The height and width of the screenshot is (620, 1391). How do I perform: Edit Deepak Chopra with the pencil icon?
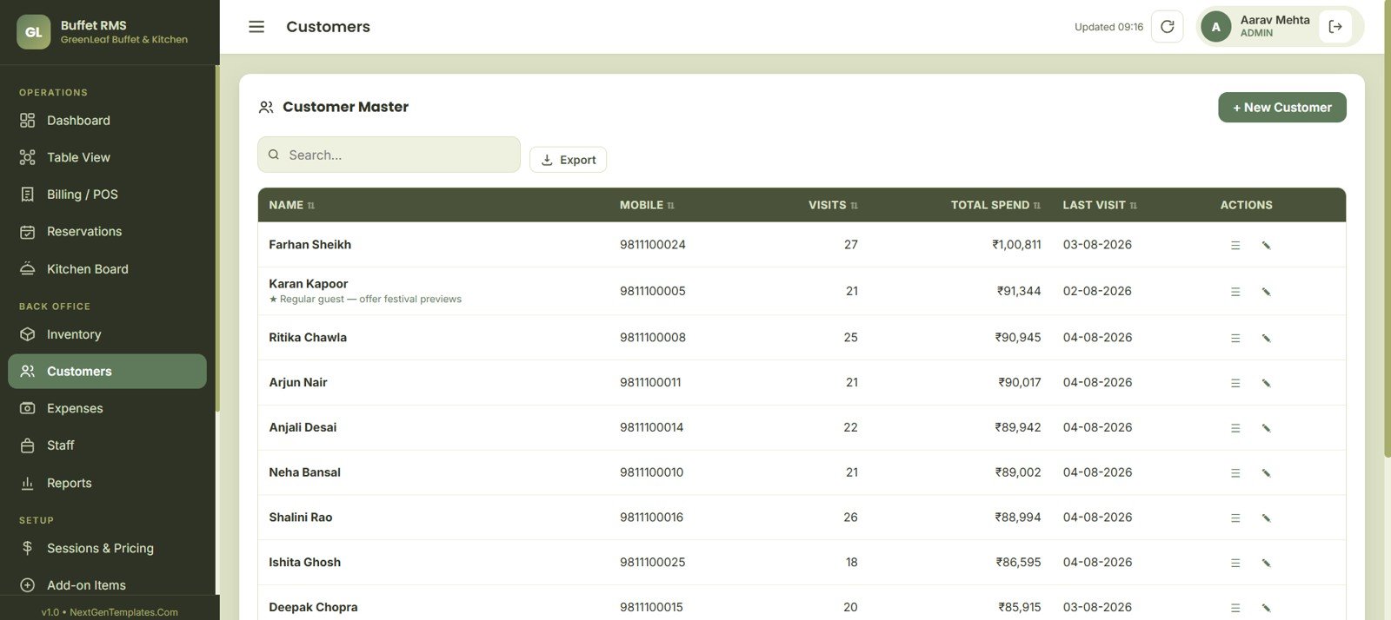1266,608
